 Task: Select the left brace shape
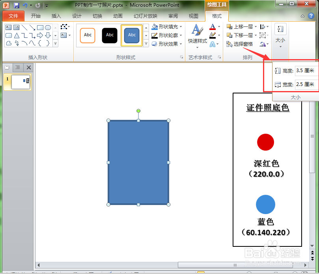point(40,43)
